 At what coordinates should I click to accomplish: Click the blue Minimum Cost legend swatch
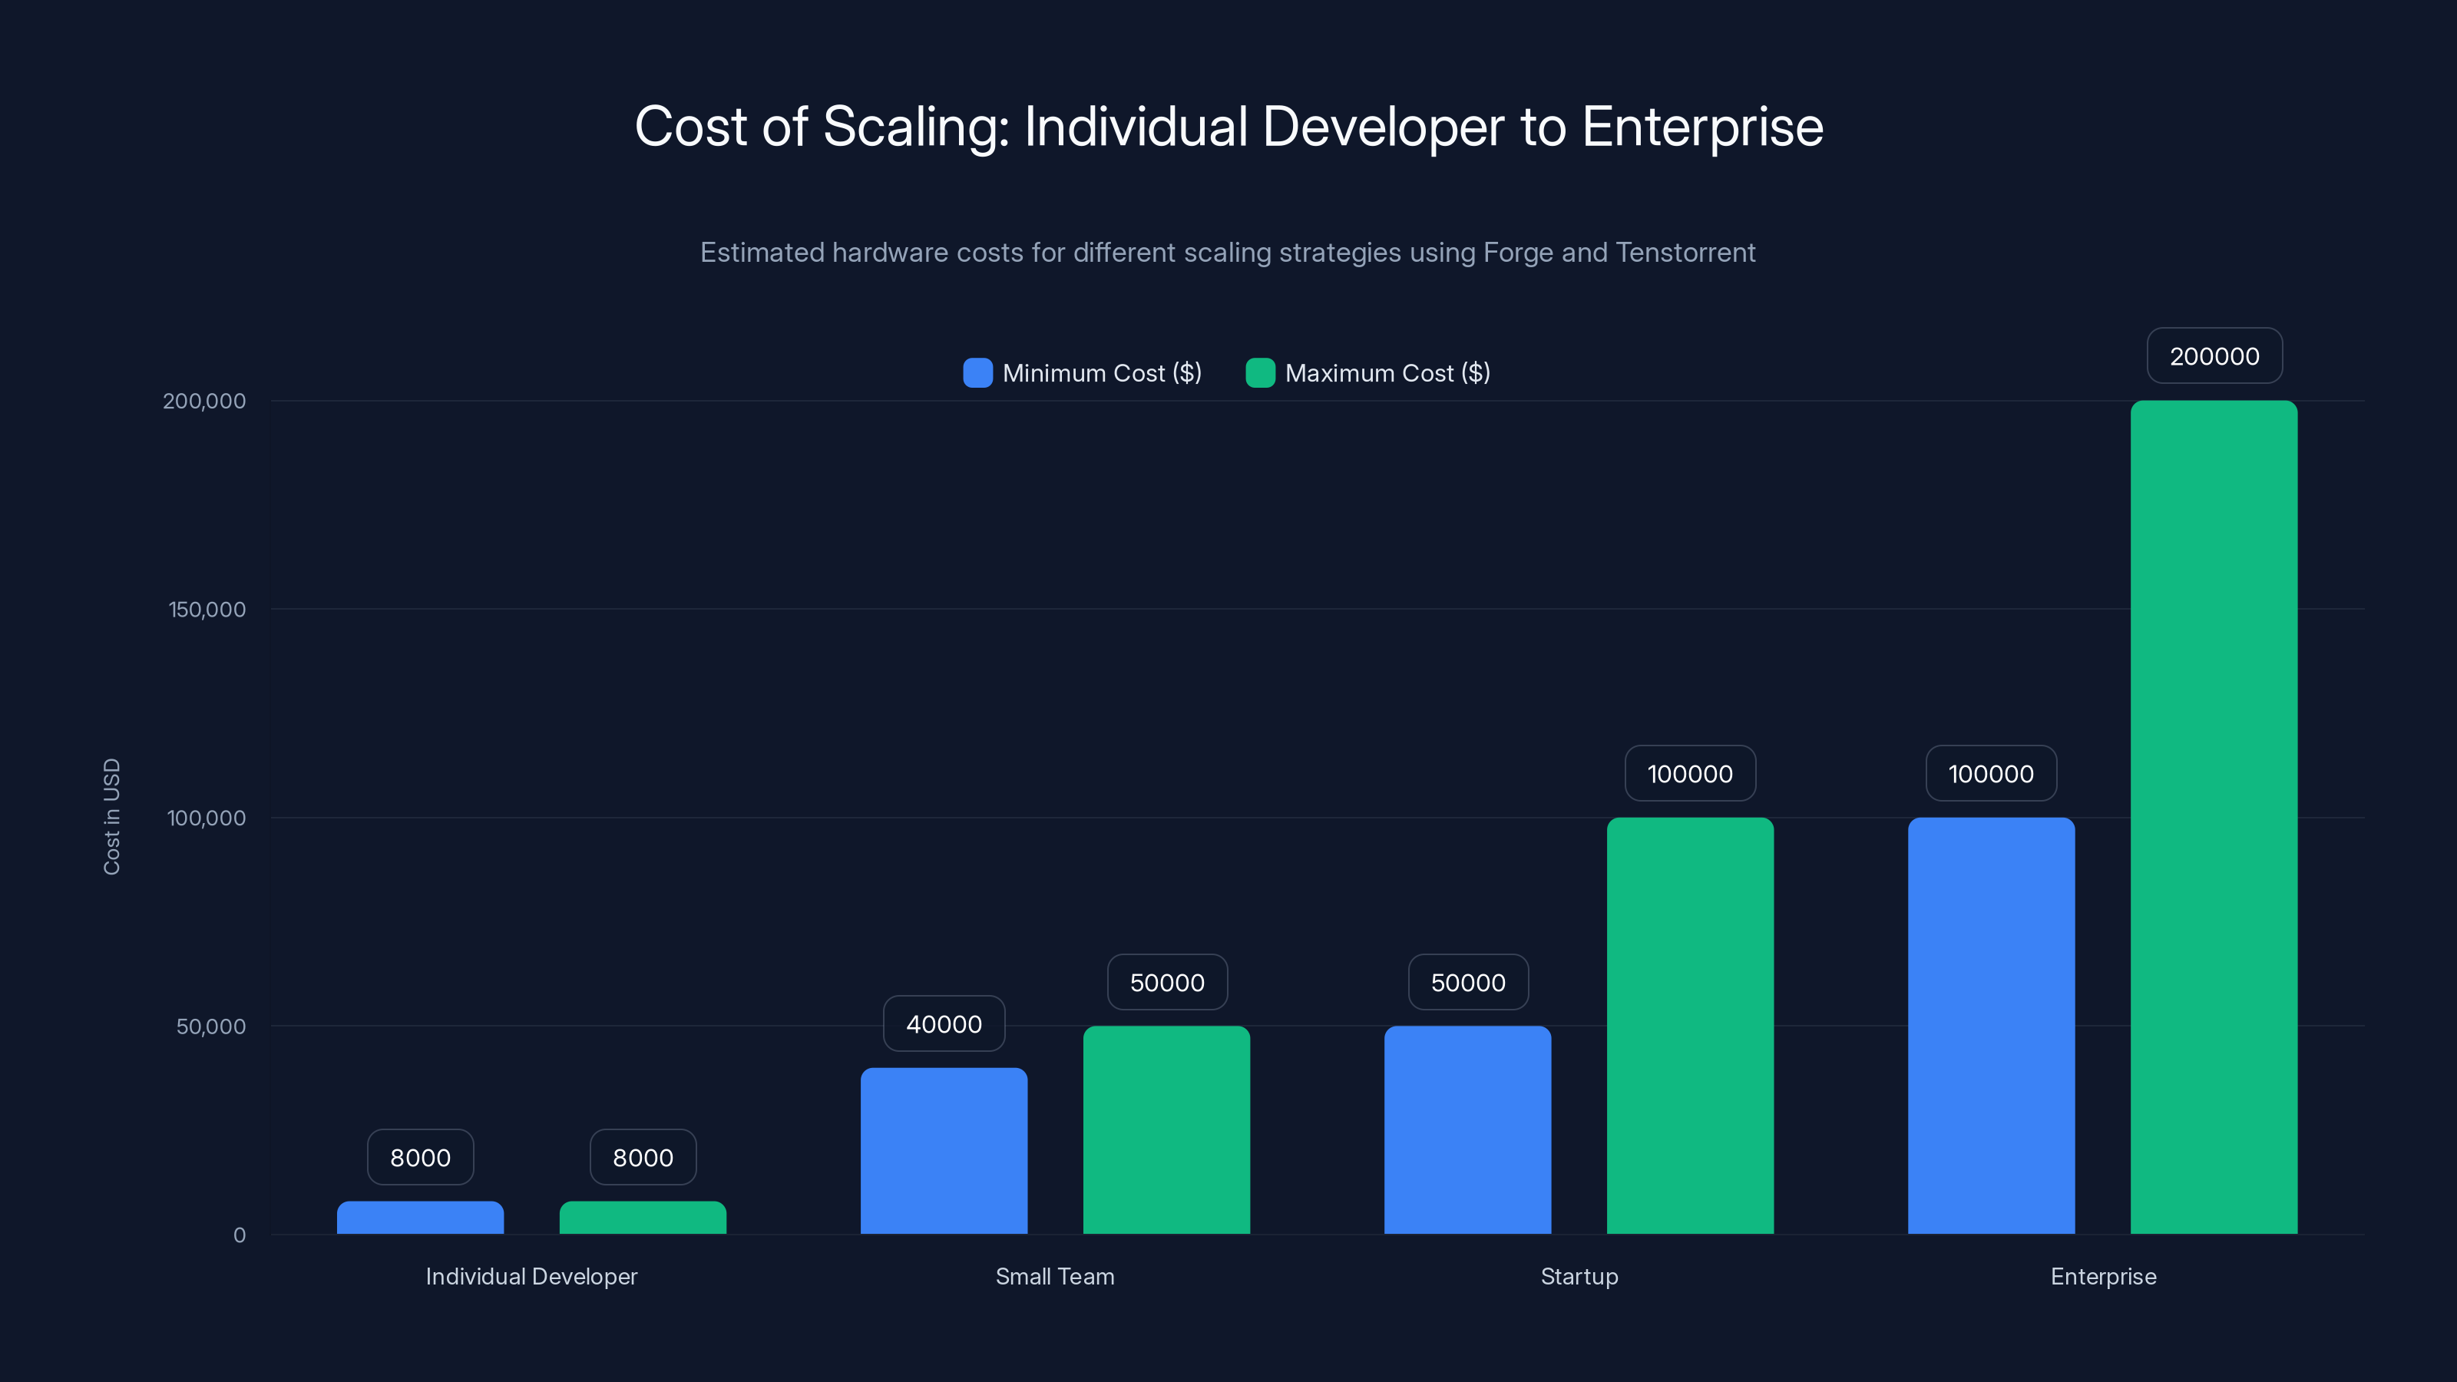[x=976, y=373]
